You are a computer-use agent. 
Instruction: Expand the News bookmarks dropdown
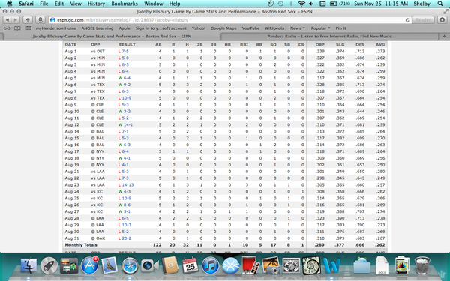tap(297, 28)
